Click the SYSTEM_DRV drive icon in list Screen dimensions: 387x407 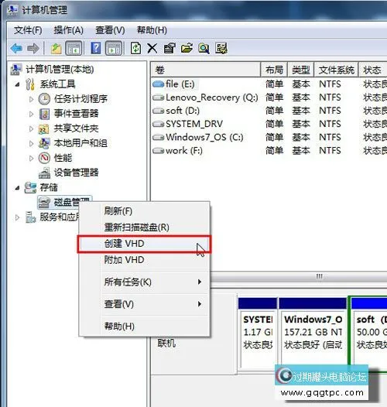point(158,124)
